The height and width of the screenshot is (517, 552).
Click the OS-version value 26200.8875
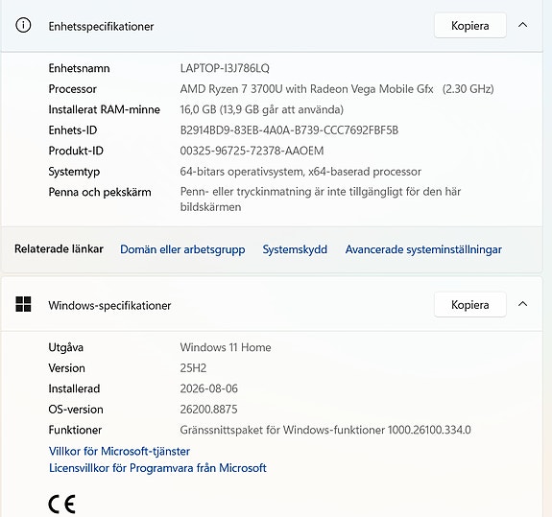pos(208,409)
